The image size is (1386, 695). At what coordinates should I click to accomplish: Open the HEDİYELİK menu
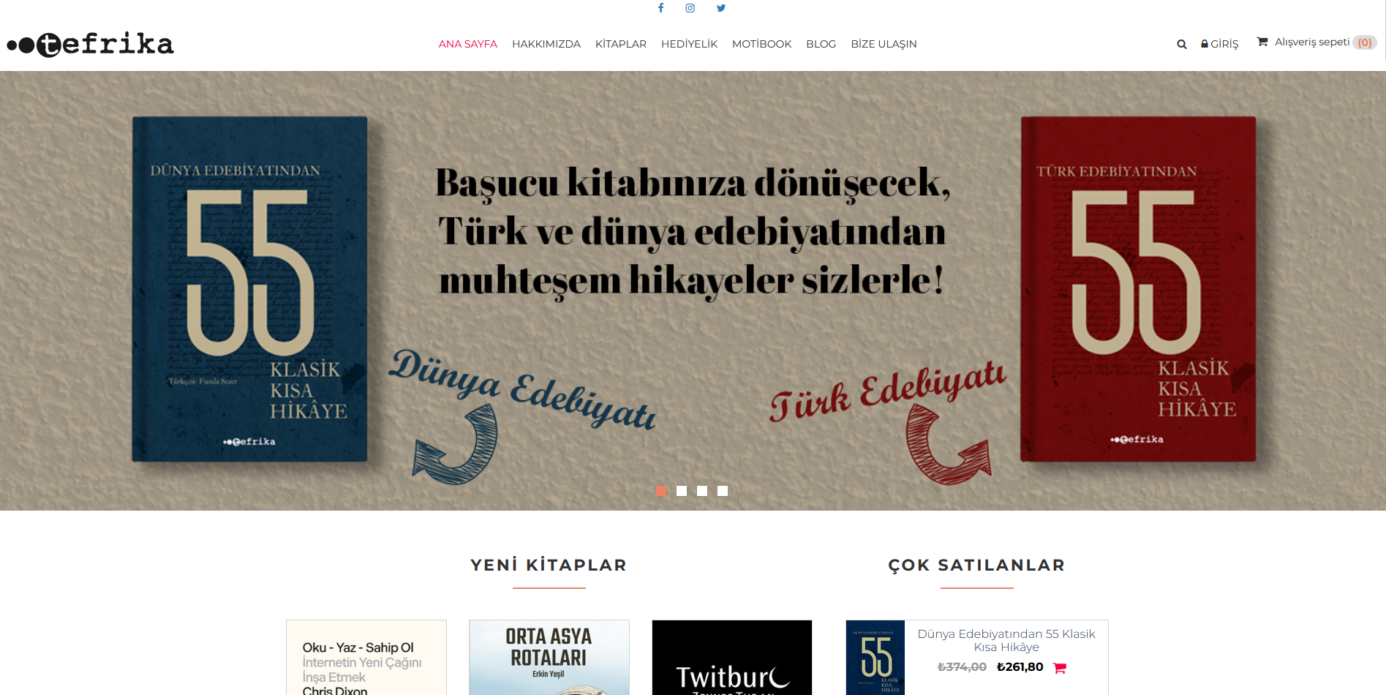pyautogui.click(x=689, y=44)
